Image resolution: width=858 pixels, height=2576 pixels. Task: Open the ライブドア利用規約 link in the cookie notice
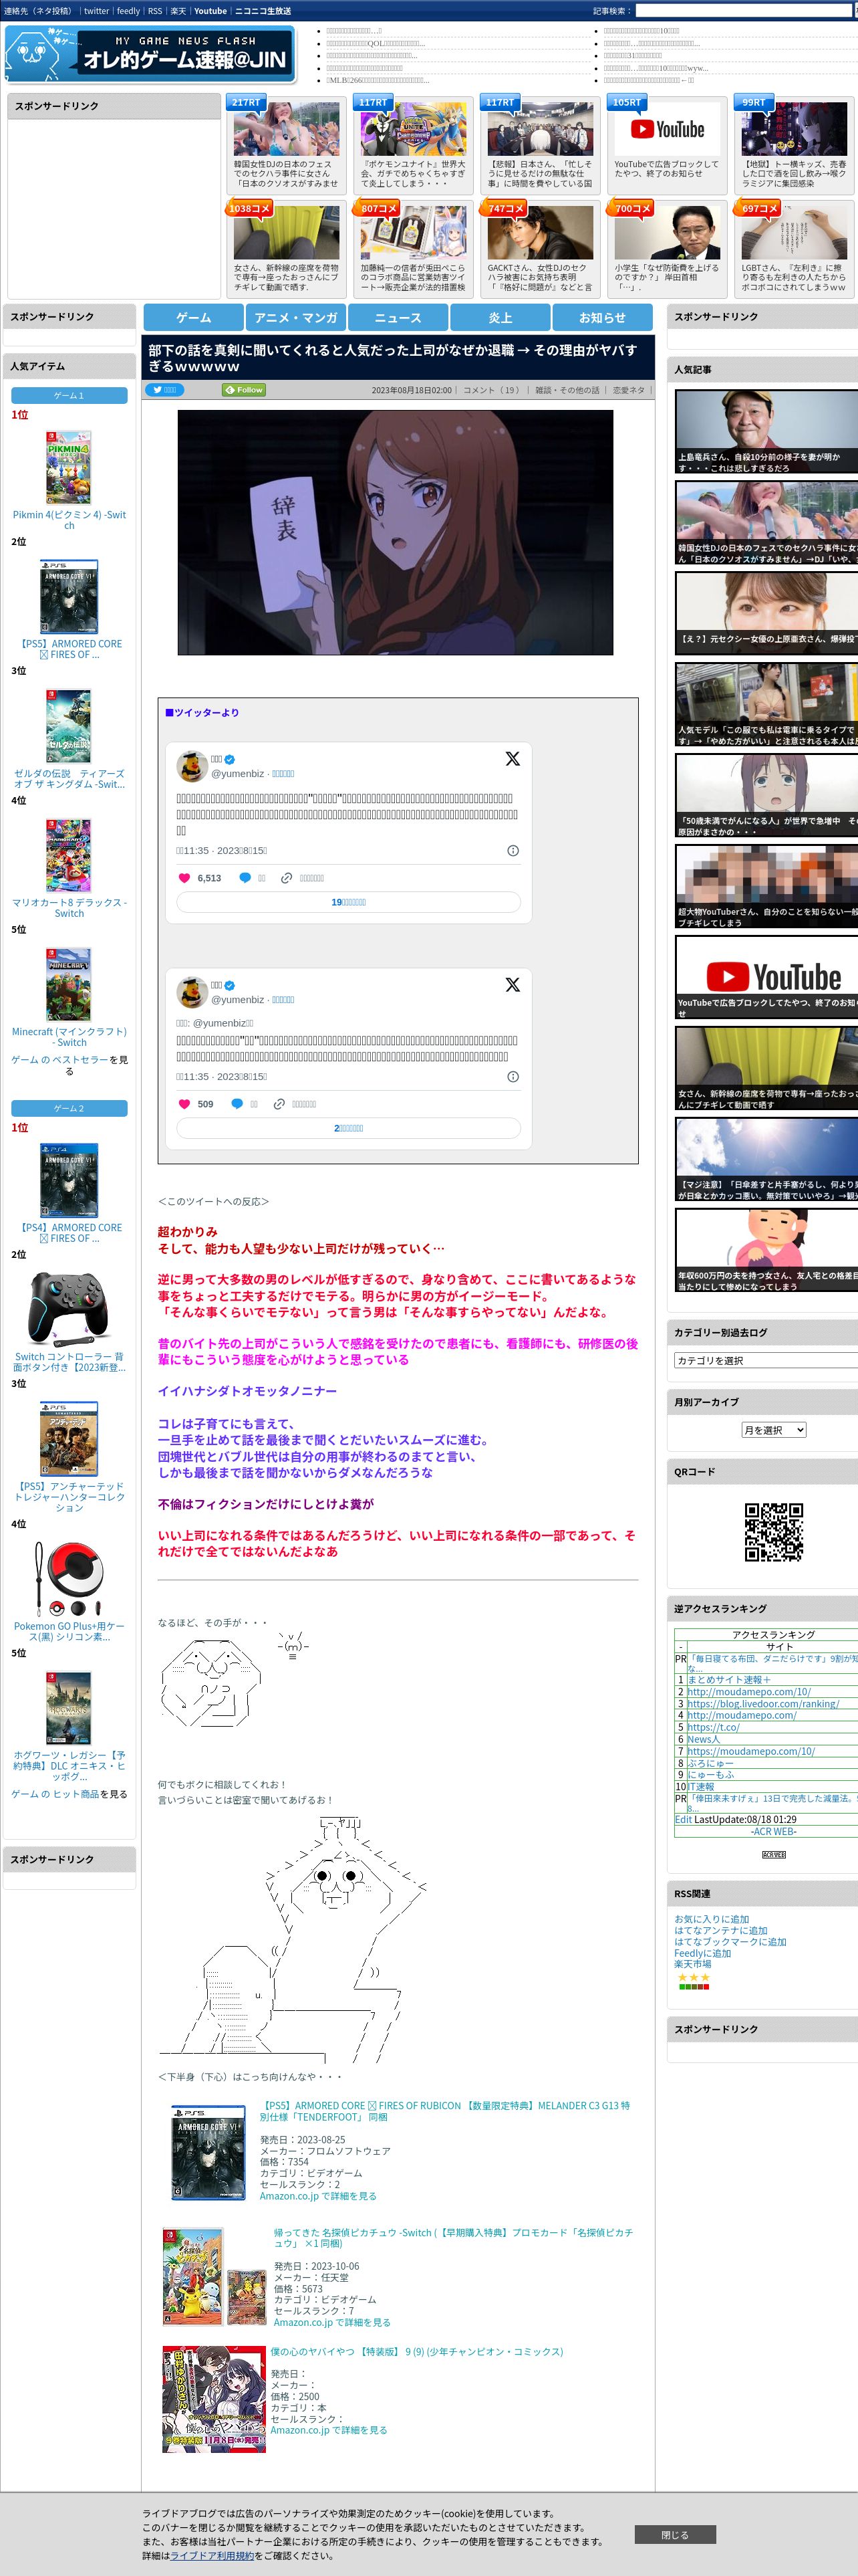click(212, 2555)
